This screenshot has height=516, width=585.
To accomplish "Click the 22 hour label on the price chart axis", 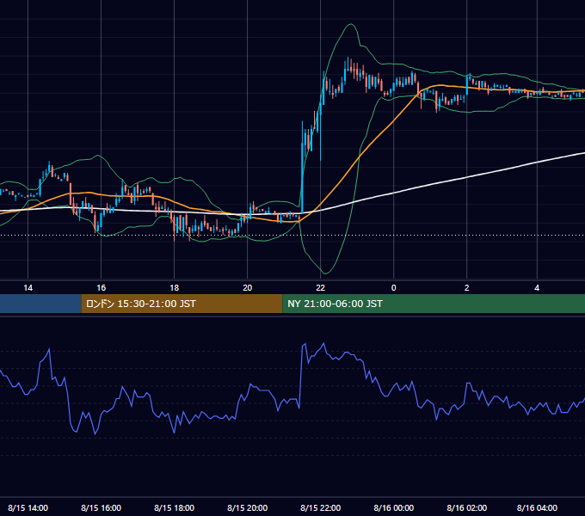I will tap(321, 288).
